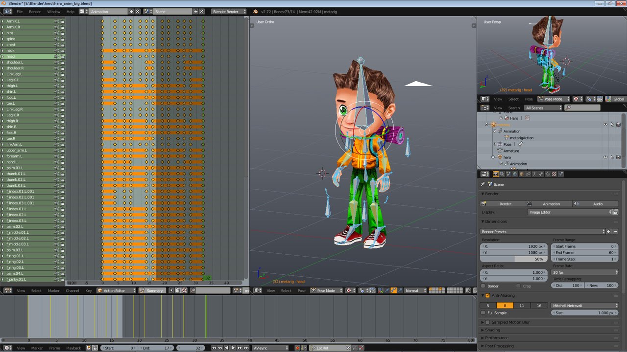Disable the Anti-Aliasing checkbox

[x=487, y=295]
